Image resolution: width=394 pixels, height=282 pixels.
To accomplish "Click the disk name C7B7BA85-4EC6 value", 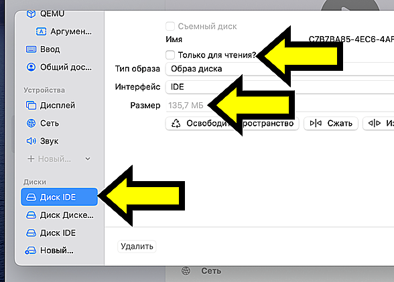I will point(351,39).
